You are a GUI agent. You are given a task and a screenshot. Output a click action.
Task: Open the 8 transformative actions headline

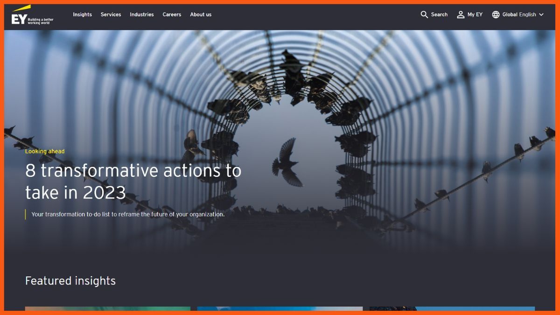click(x=133, y=181)
